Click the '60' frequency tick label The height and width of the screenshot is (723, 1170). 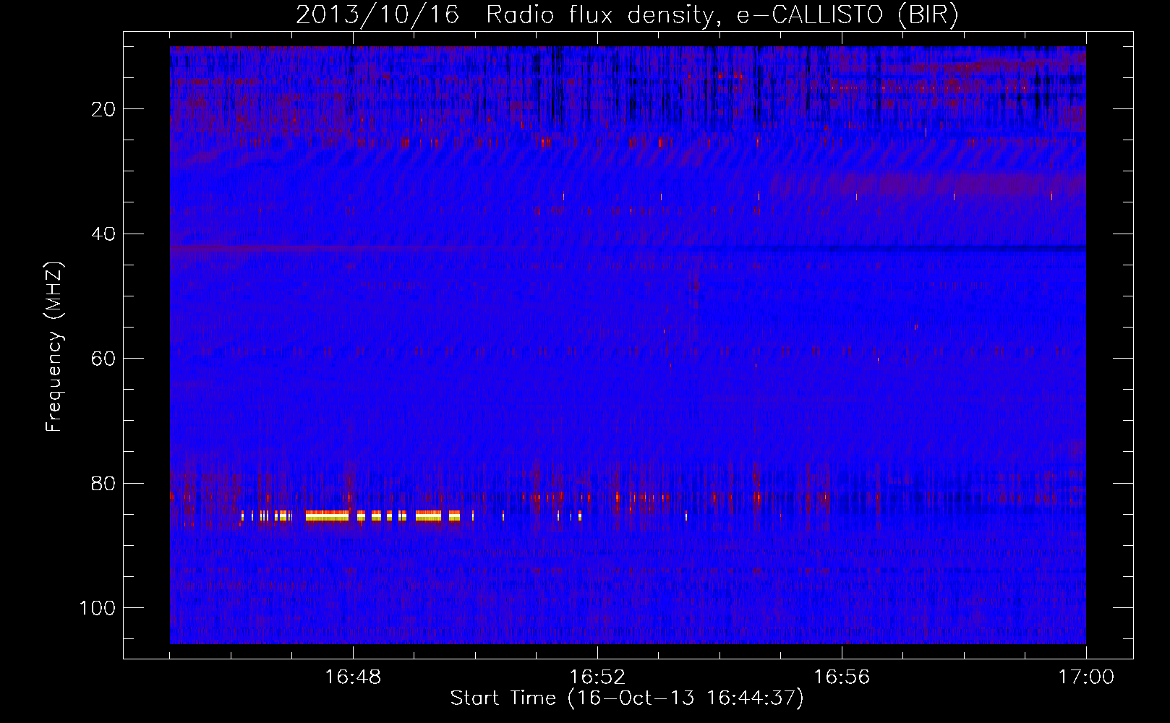[103, 359]
